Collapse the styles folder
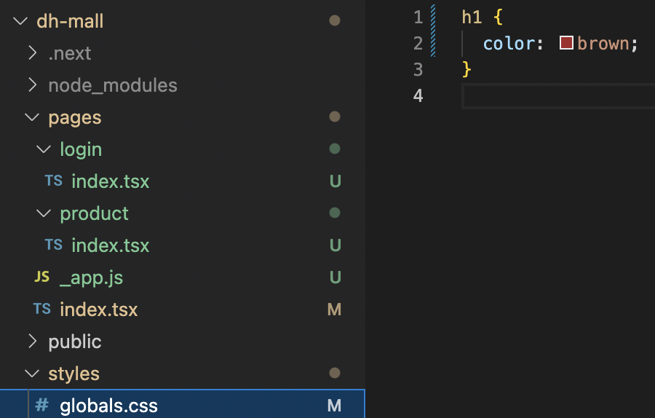Image resolution: width=655 pixels, height=418 pixels. (32, 374)
